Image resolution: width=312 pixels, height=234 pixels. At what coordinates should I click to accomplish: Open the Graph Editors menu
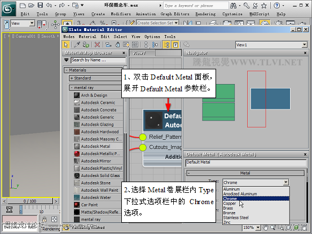[175, 14]
